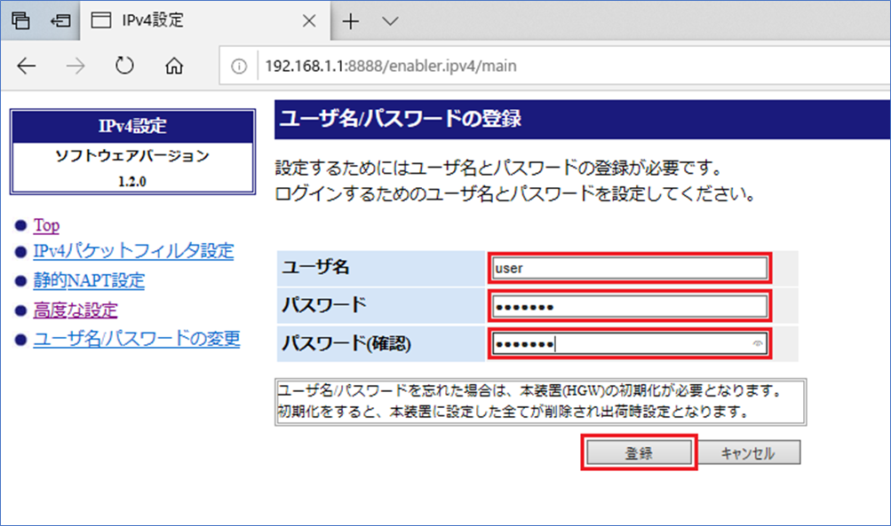Open ユーザ名/パスワードの変更 link
The image size is (891, 526).
tap(136, 339)
